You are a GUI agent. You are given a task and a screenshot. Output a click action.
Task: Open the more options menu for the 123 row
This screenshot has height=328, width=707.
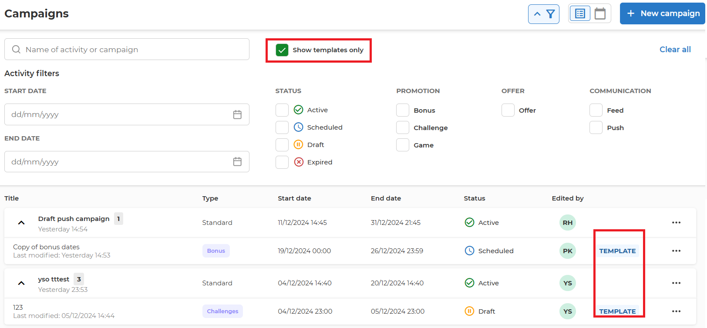(x=676, y=311)
